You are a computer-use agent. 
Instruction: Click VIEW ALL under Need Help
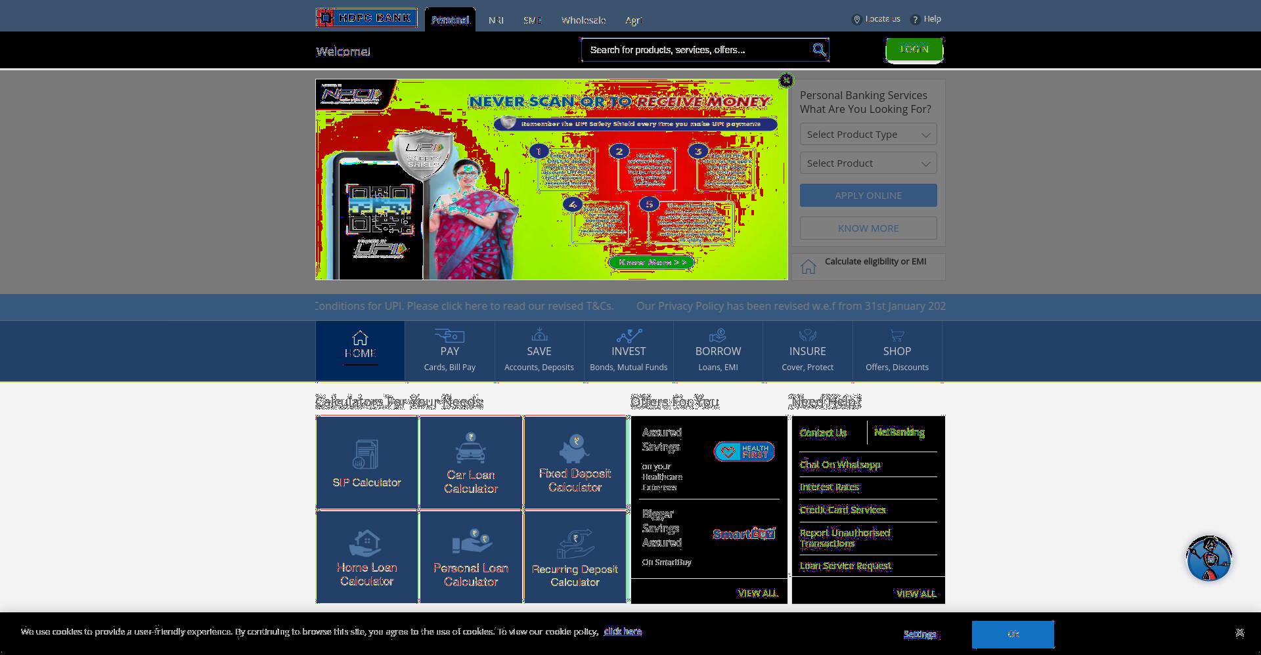point(916,594)
